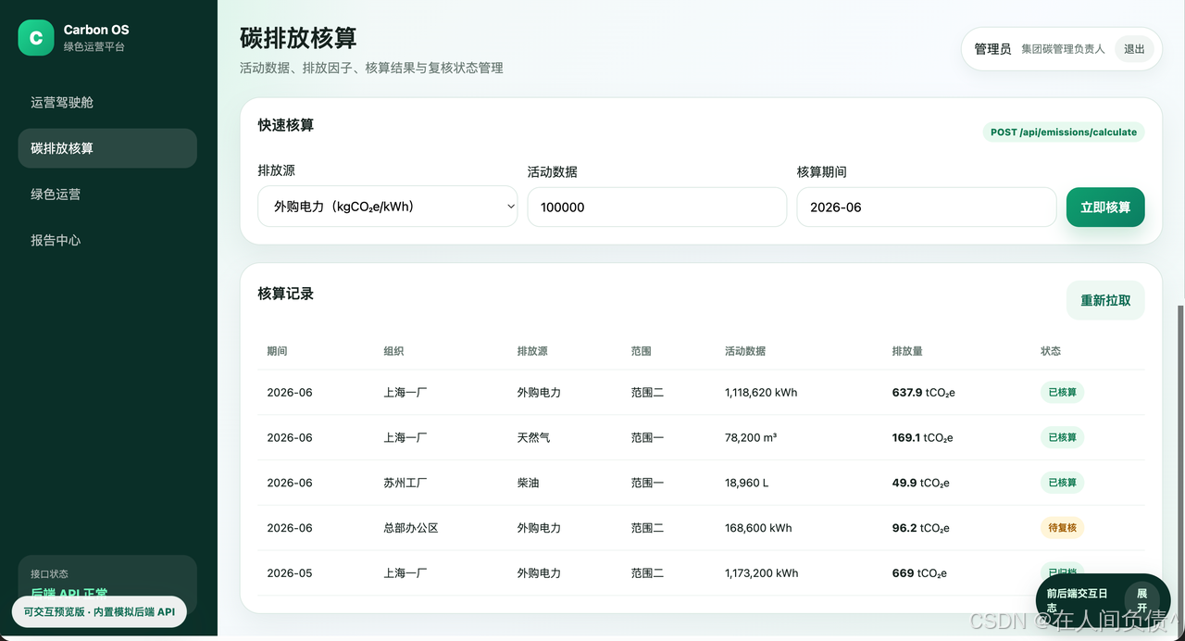
Task: Click the 排放量 column header
Action: [x=907, y=351]
